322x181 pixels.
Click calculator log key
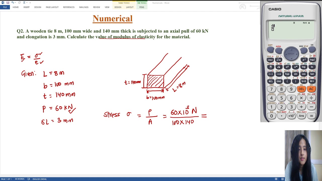pyautogui.click(x=304, y=67)
